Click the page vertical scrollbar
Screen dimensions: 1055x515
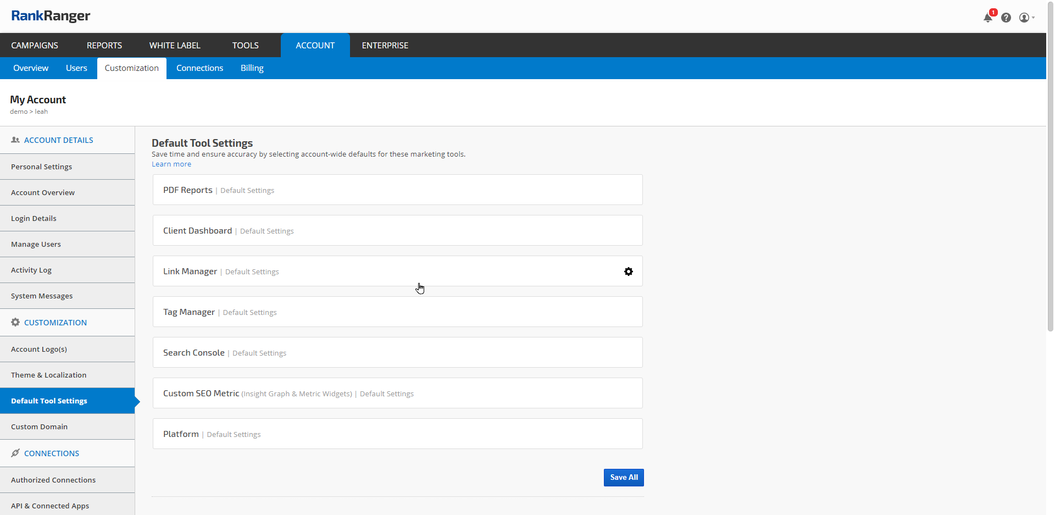(x=1050, y=165)
